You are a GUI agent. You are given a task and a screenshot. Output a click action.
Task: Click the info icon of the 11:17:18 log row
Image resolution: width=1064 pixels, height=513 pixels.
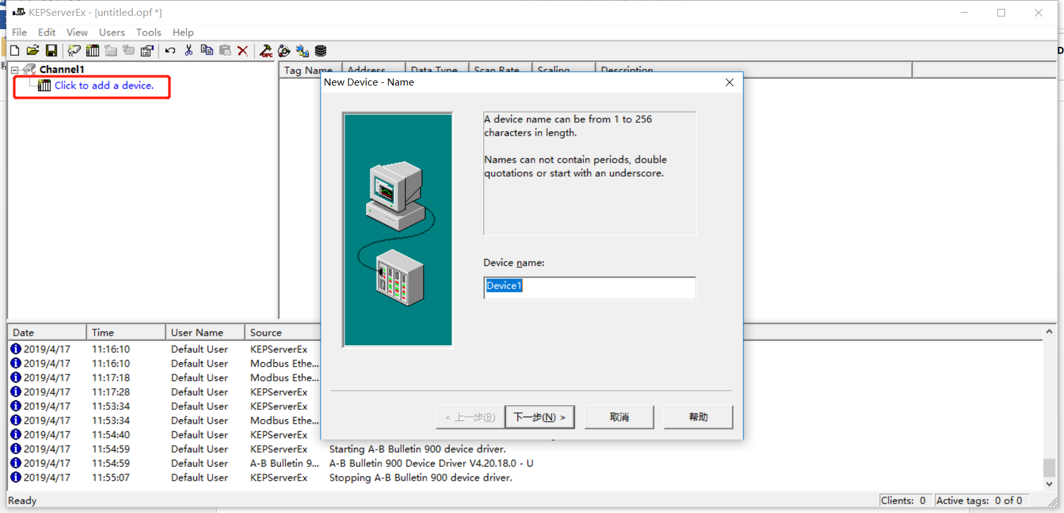click(16, 377)
